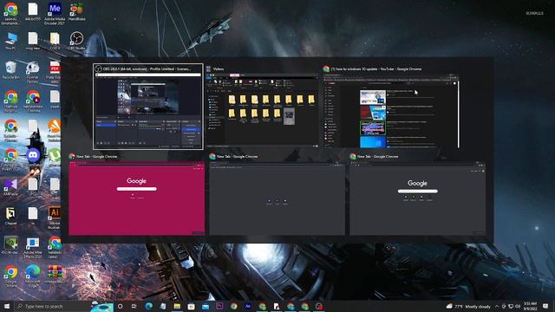Open Premiere Pro from the taskbar

219,306
